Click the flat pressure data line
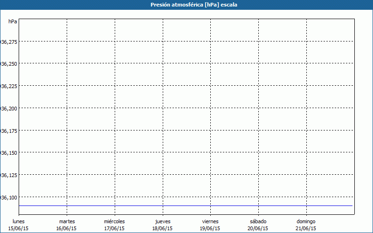Viewport: 373px width, 233px height. click(x=186, y=206)
